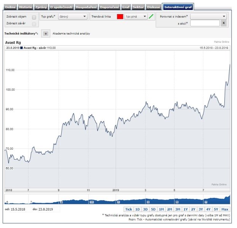The width and height of the screenshot is (237, 228).
Task: Click the green trend line draw icon
Action: point(151,17)
